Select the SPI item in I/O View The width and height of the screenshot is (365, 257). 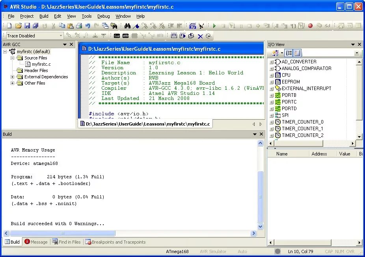click(x=285, y=115)
